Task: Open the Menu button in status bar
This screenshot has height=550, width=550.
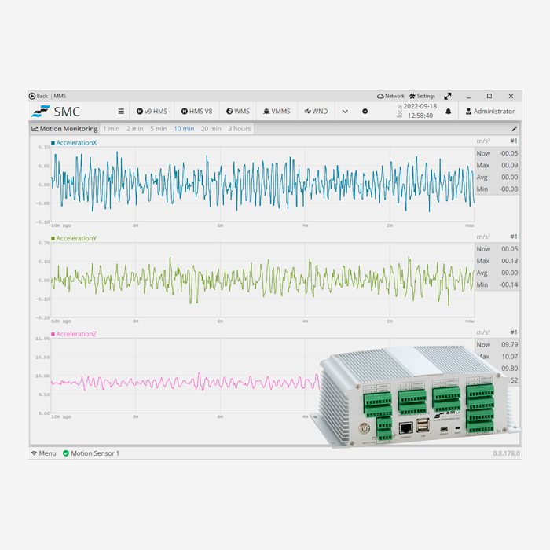Action: 43,453
